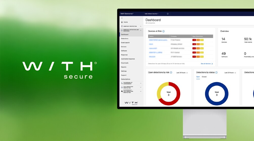
Task: Open the Data Fellows Security company dropdown
Action: [x=151, y=14]
